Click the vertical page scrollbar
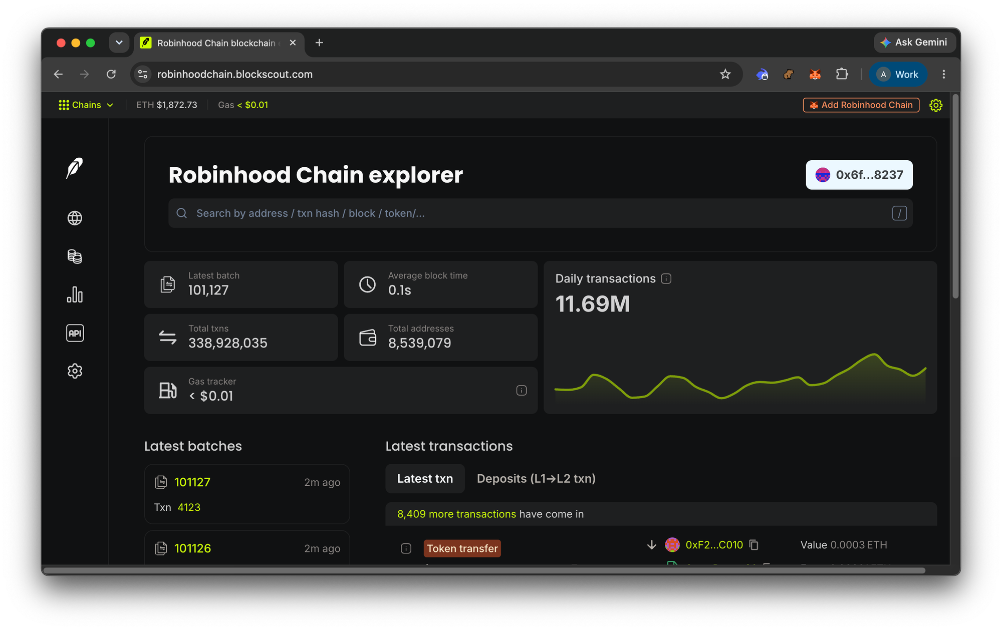 tap(955, 196)
